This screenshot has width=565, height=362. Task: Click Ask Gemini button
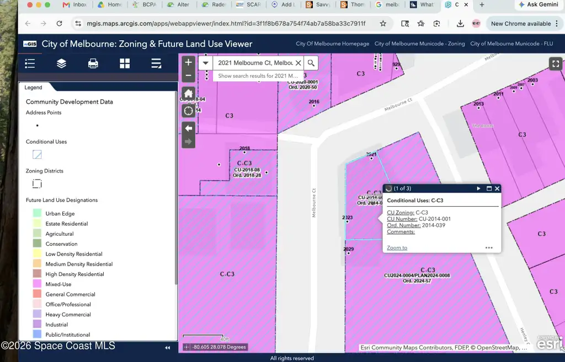539,4
